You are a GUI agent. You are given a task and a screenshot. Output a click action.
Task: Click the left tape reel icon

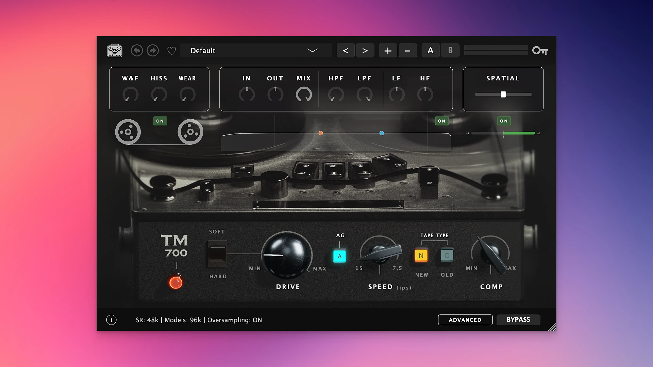[x=128, y=132]
